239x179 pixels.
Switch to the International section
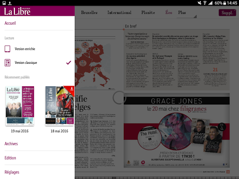pos(119,13)
